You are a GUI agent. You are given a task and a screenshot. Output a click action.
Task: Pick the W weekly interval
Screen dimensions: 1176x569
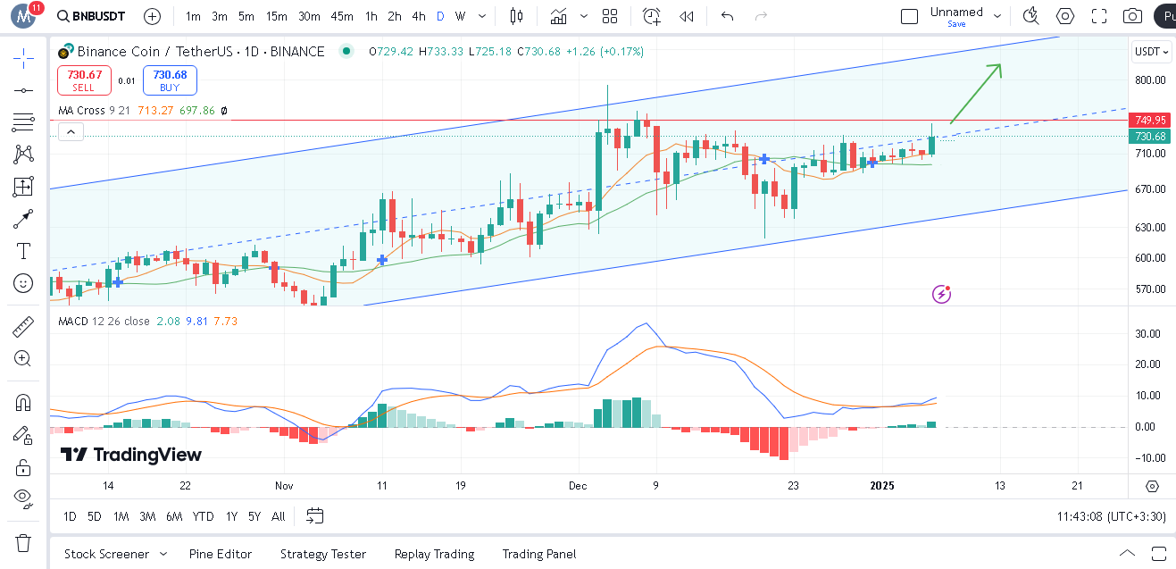460,16
